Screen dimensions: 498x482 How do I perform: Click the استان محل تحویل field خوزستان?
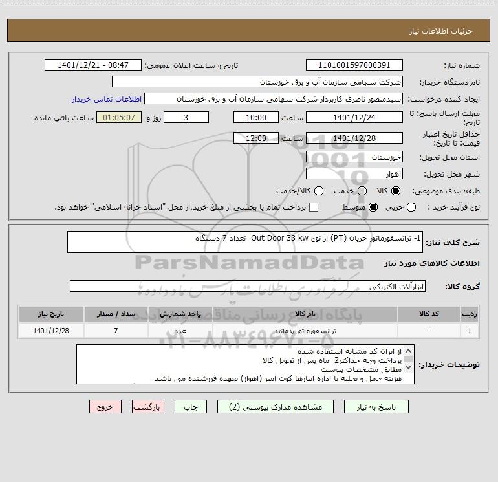click(354, 157)
